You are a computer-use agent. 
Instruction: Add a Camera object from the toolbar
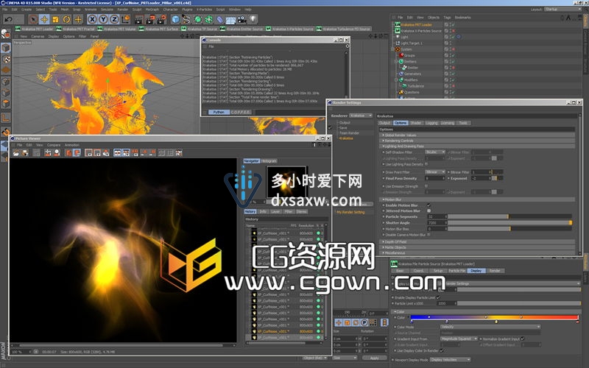(x=242, y=19)
